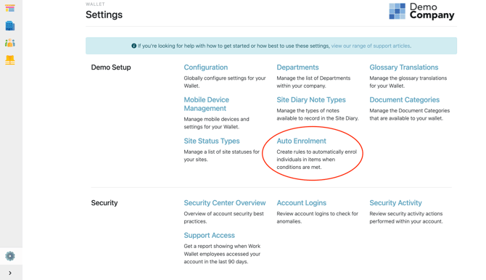Image resolution: width=486 pixels, height=280 pixels.
Task: Click 'Manage the glossary translations' description
Action: click(408, 82)
